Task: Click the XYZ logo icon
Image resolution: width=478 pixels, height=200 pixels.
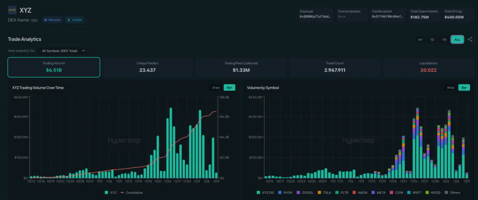Action: pos(13,10)
